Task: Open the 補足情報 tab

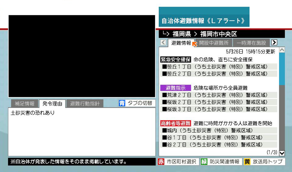Action: [25, 104]
